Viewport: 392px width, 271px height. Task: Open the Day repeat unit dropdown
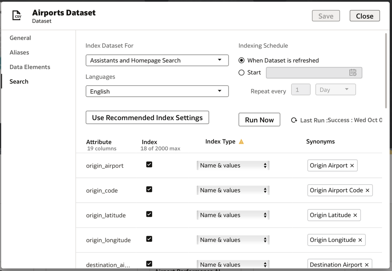tap(335, 90)
